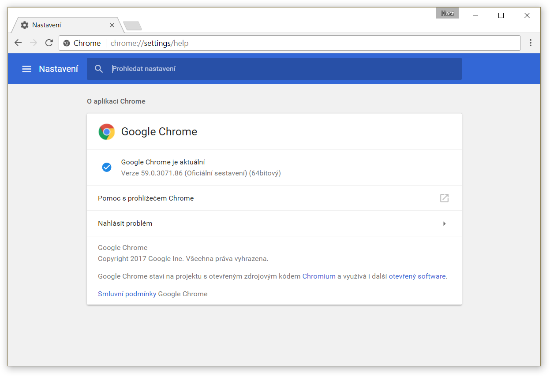
Task: Open the Smluvní podmínky link
Action: point(127,294)
